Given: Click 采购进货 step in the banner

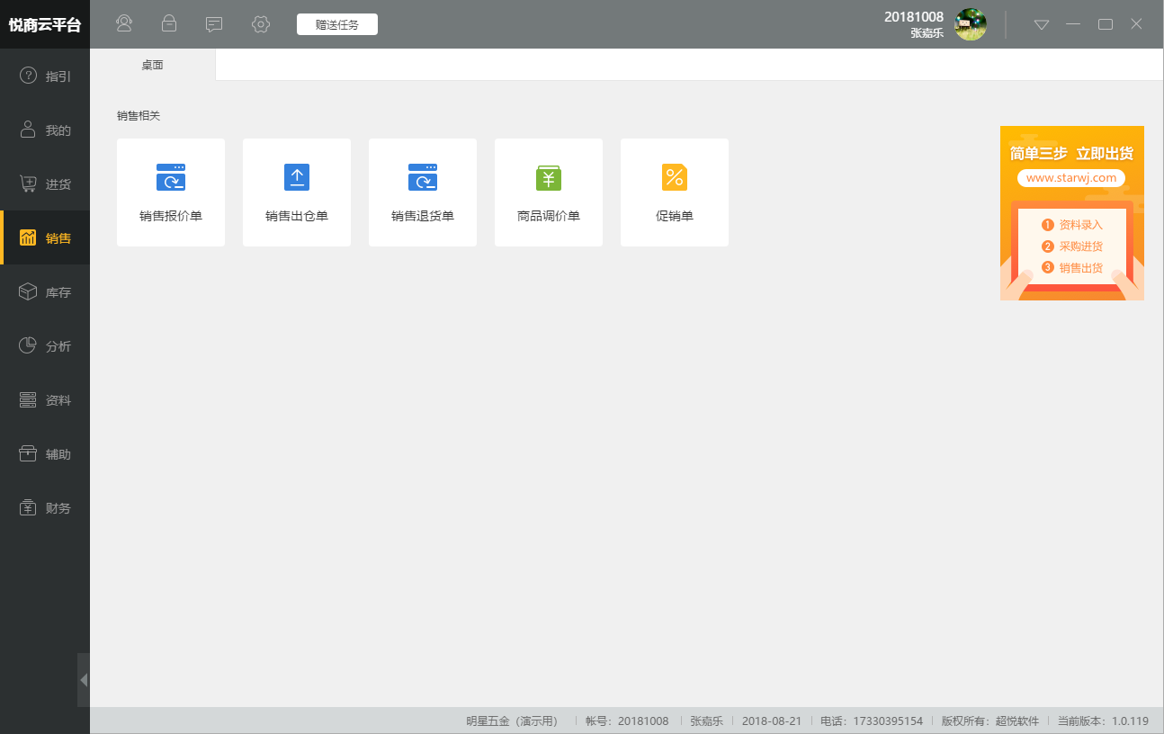Looking at the screenshot, I should pos(1072,246).
